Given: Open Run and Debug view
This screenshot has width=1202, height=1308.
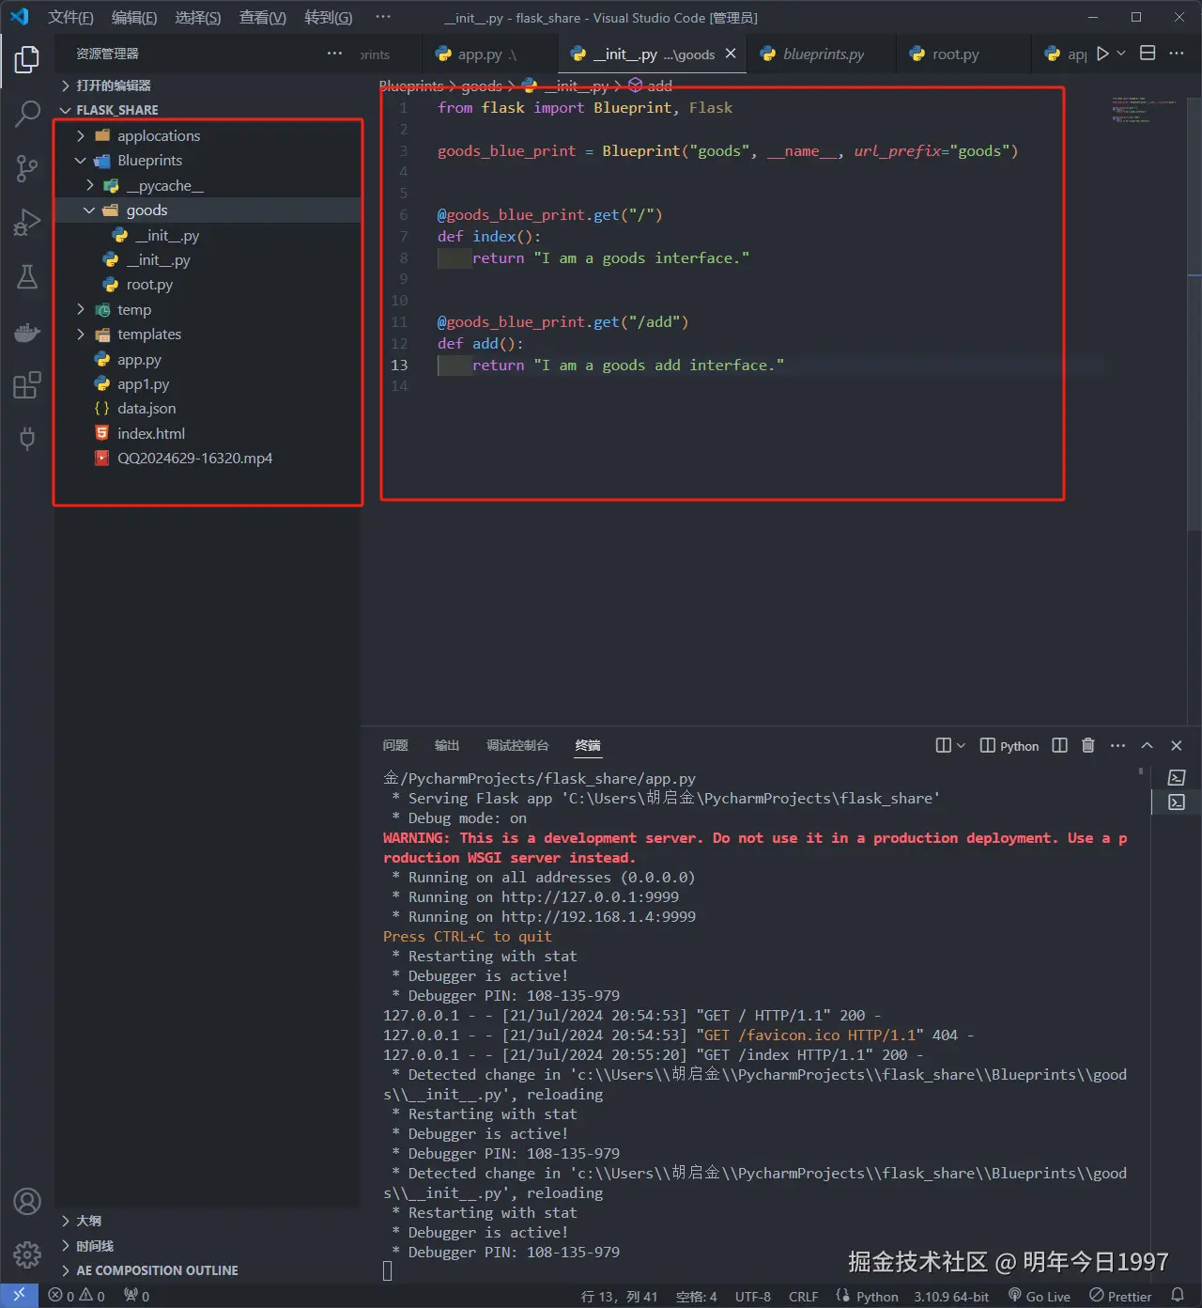Looking at the screenshot, I should pyautogui.click(x=27, y=223).
